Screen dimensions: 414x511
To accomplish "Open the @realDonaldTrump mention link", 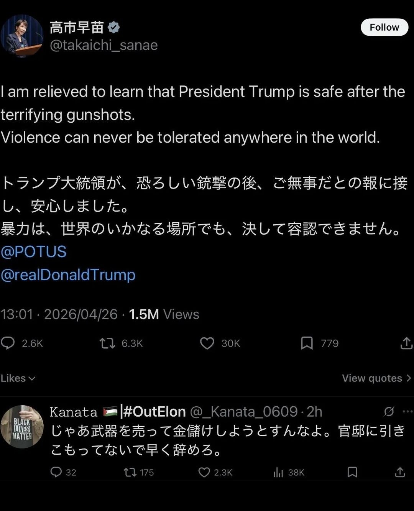I will [68, 275].
